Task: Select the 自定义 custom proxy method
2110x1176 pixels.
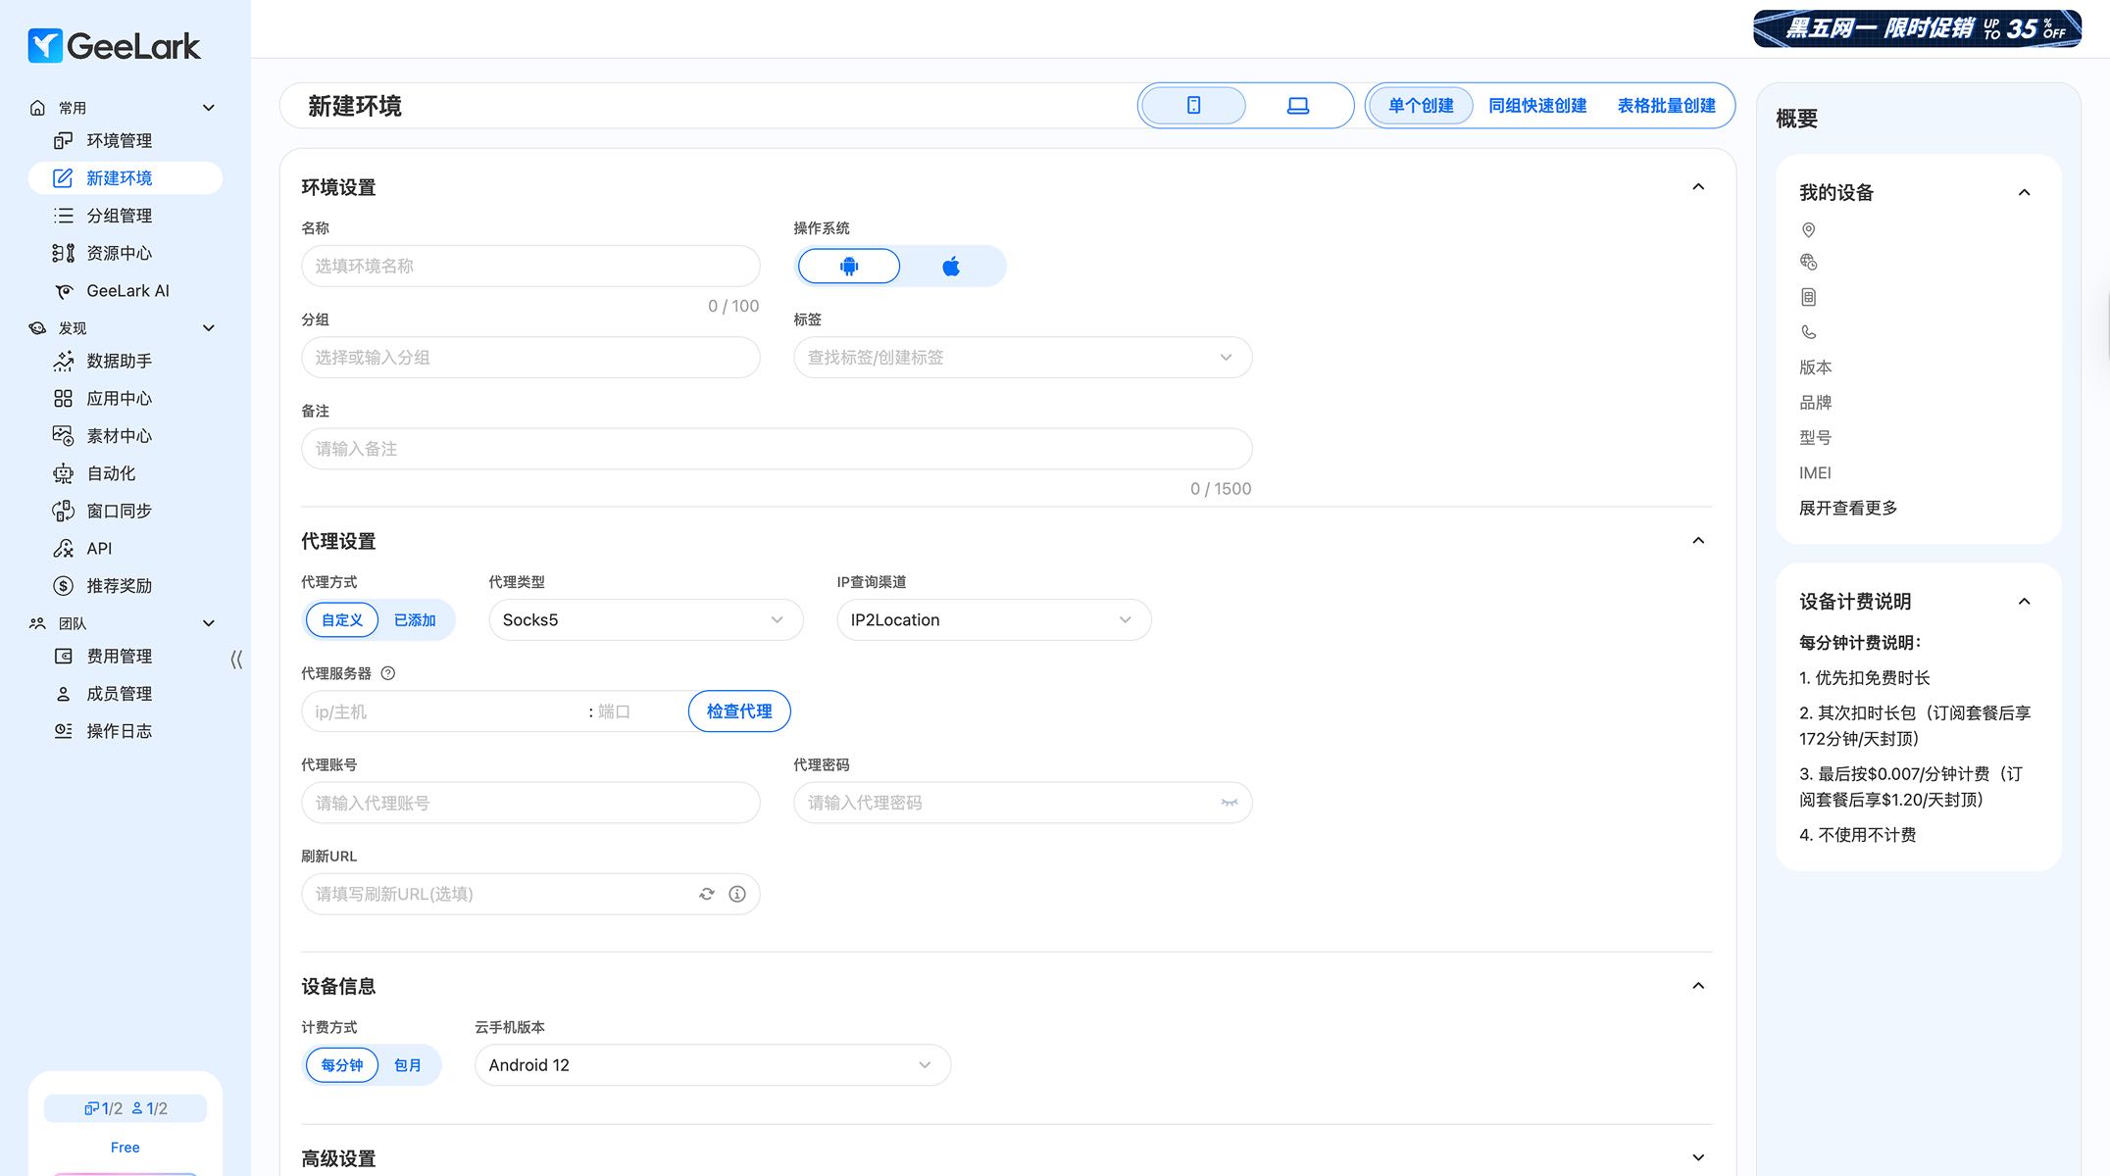Action: (x=342, y=620)
